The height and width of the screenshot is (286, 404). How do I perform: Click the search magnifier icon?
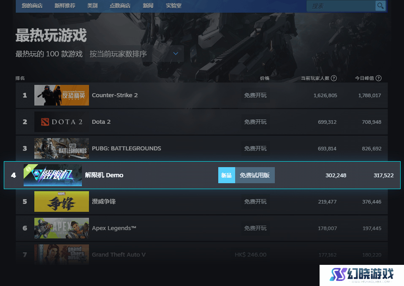380,5
